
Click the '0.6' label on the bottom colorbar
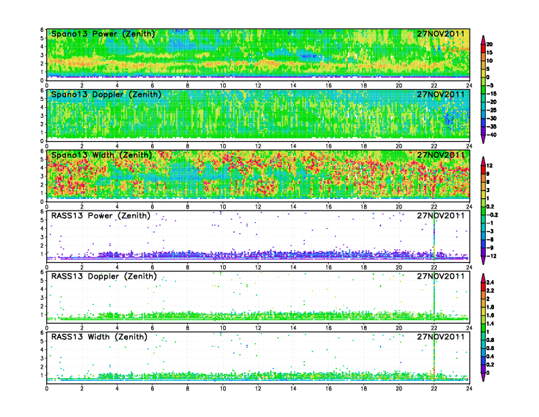click(491, 348)
